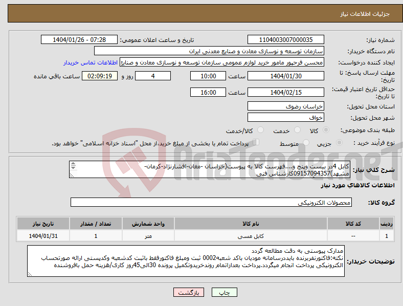Image resolution: width=403 pixels, height=306 pixels.
Task: Click the بازگشت (back) button
Action: [189, 292]
